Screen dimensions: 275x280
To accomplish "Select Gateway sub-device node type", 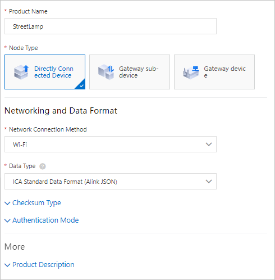I will click(x=130, y=72).
